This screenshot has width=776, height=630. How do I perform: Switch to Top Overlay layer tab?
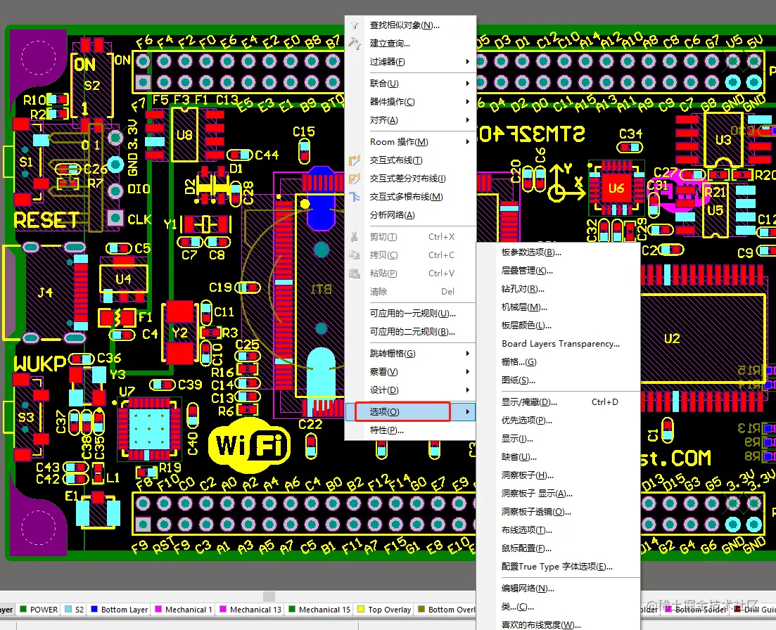tap(385, 610)
